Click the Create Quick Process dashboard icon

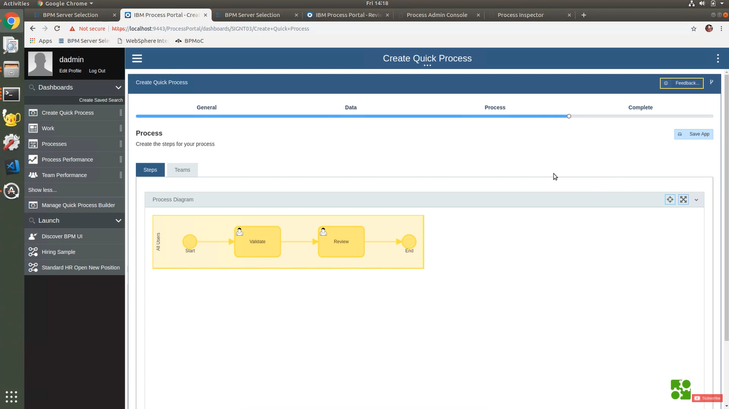33,113
